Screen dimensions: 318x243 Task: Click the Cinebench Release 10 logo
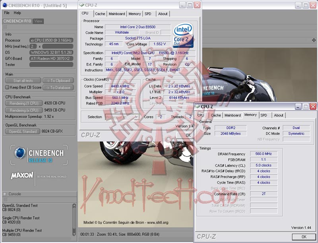[x=39, y=155]
